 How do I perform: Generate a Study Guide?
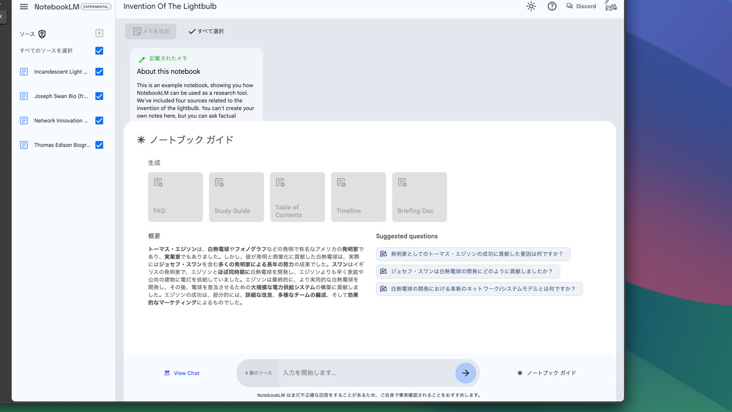[x=237, y=197]
